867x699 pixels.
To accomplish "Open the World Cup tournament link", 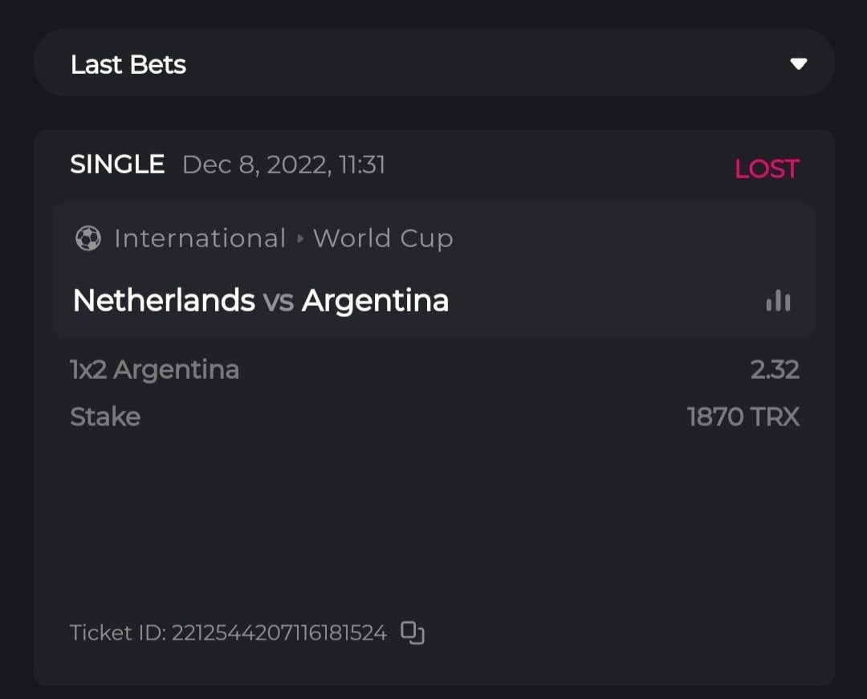I will (383, 238).
